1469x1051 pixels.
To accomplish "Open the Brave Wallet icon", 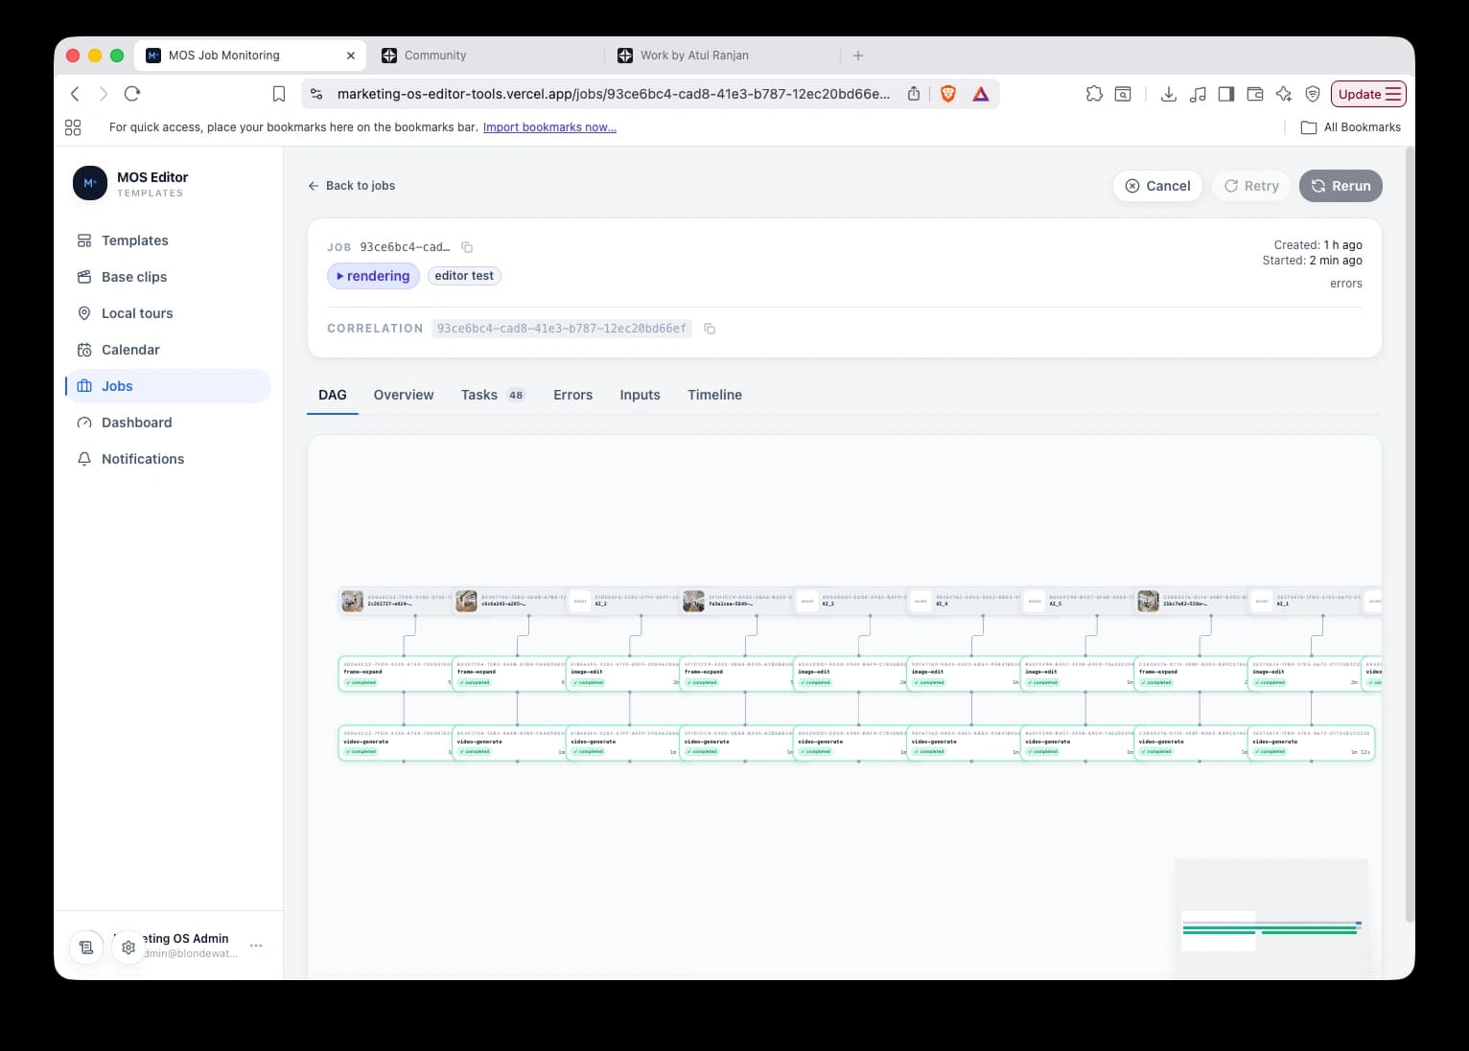I will coord(1255,94).
